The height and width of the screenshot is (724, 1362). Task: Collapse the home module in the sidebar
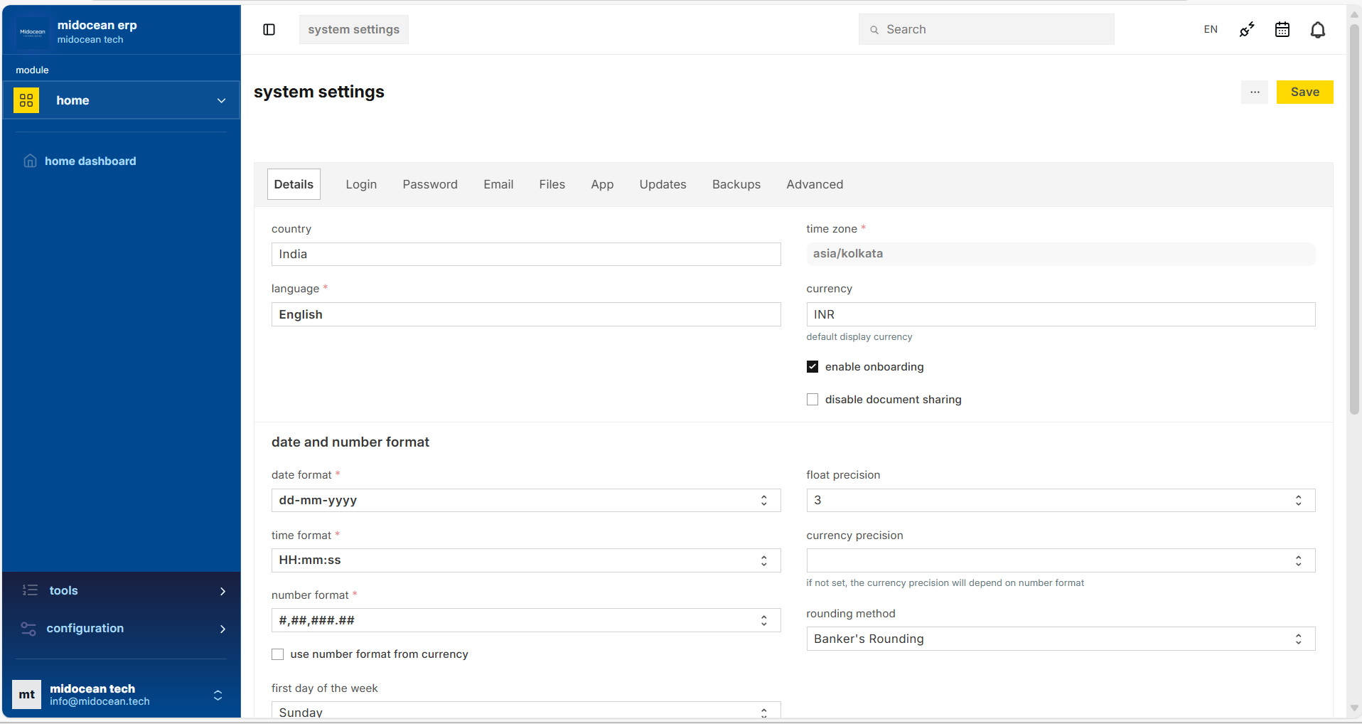tap(221, 100)
